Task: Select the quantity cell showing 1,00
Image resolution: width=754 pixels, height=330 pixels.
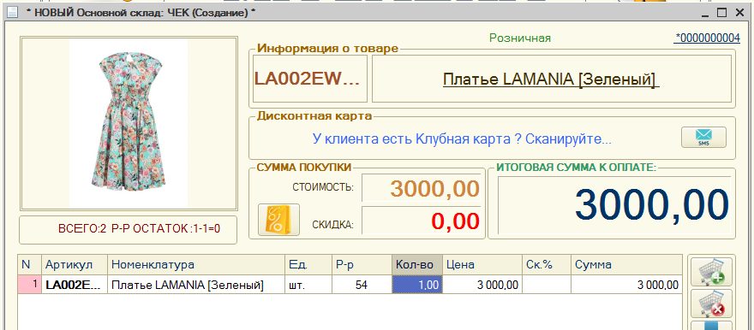Action: (x=417, y=285)
